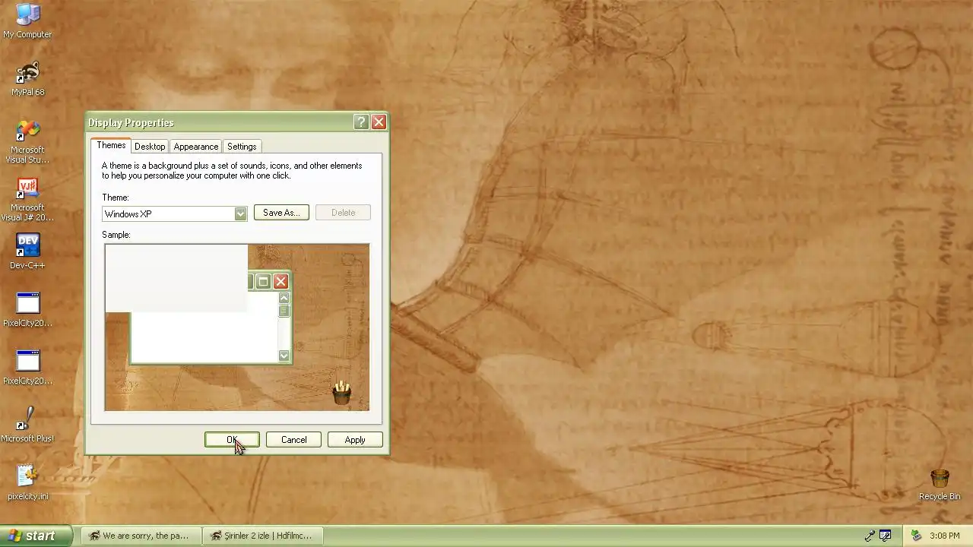
Task: Expand the Theme dropdown arrow
Action: point(240,213)
